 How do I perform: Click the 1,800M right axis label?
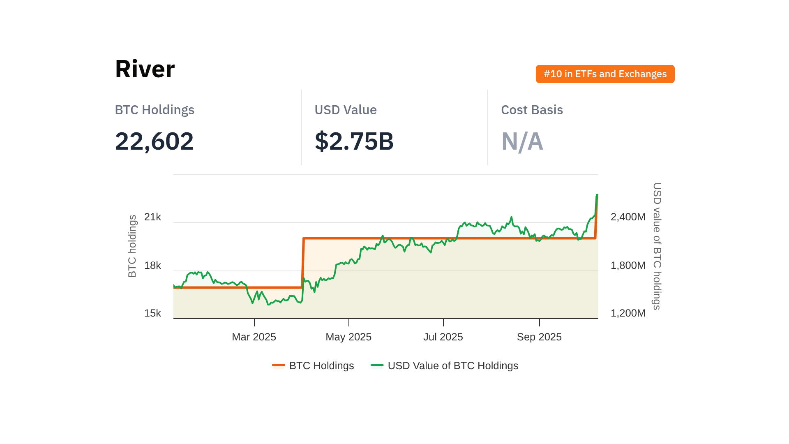(x=628, y=265)
